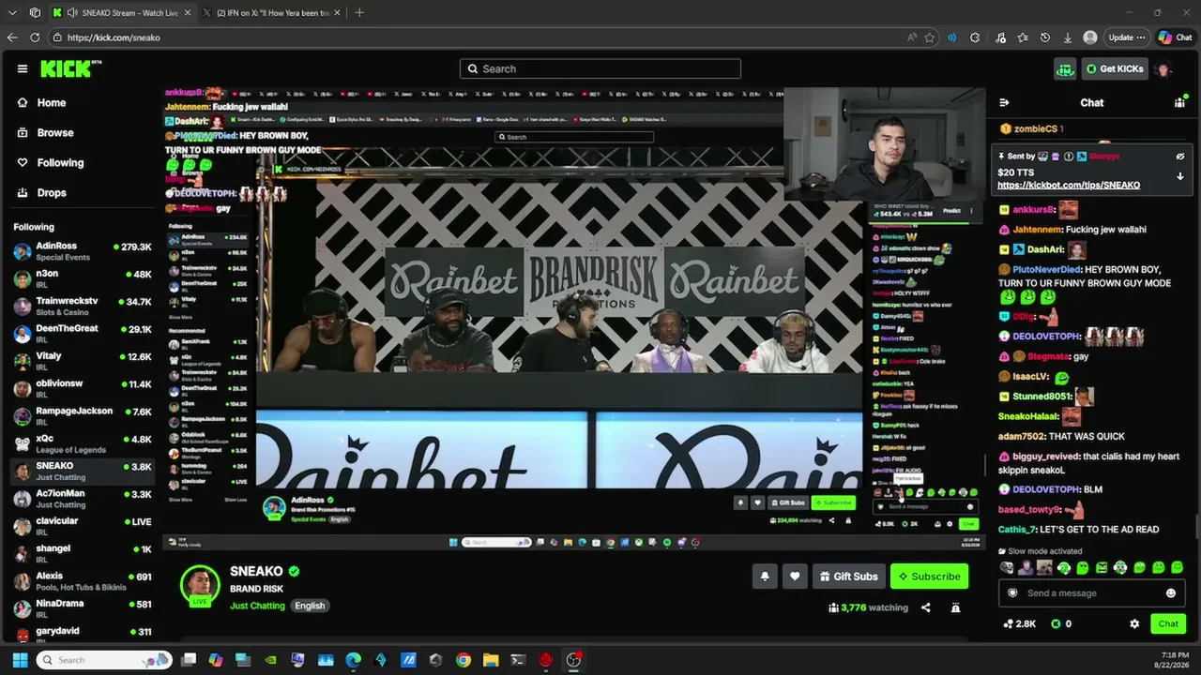This screenshot has width=1201, height=675.
Task: Subscribe to SNEAKO channel
Action: (x=929, y=577)
